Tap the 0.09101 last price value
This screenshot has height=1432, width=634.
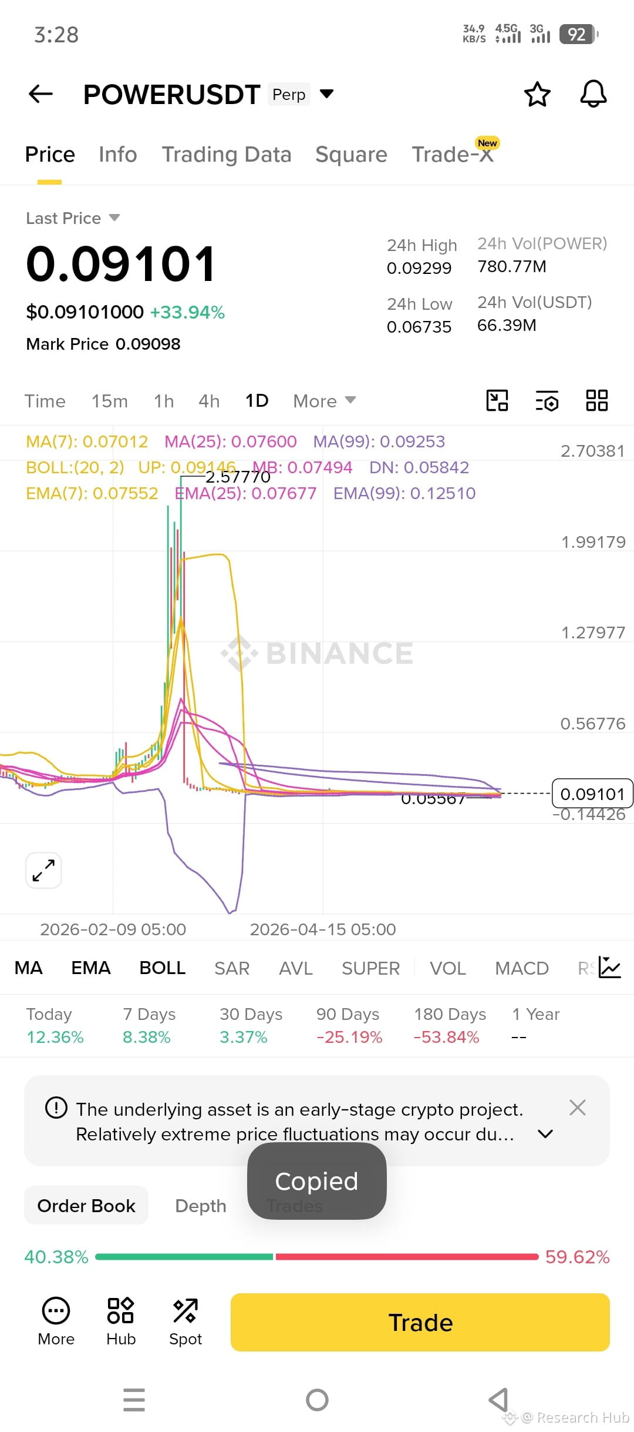[x=121, y=263]
